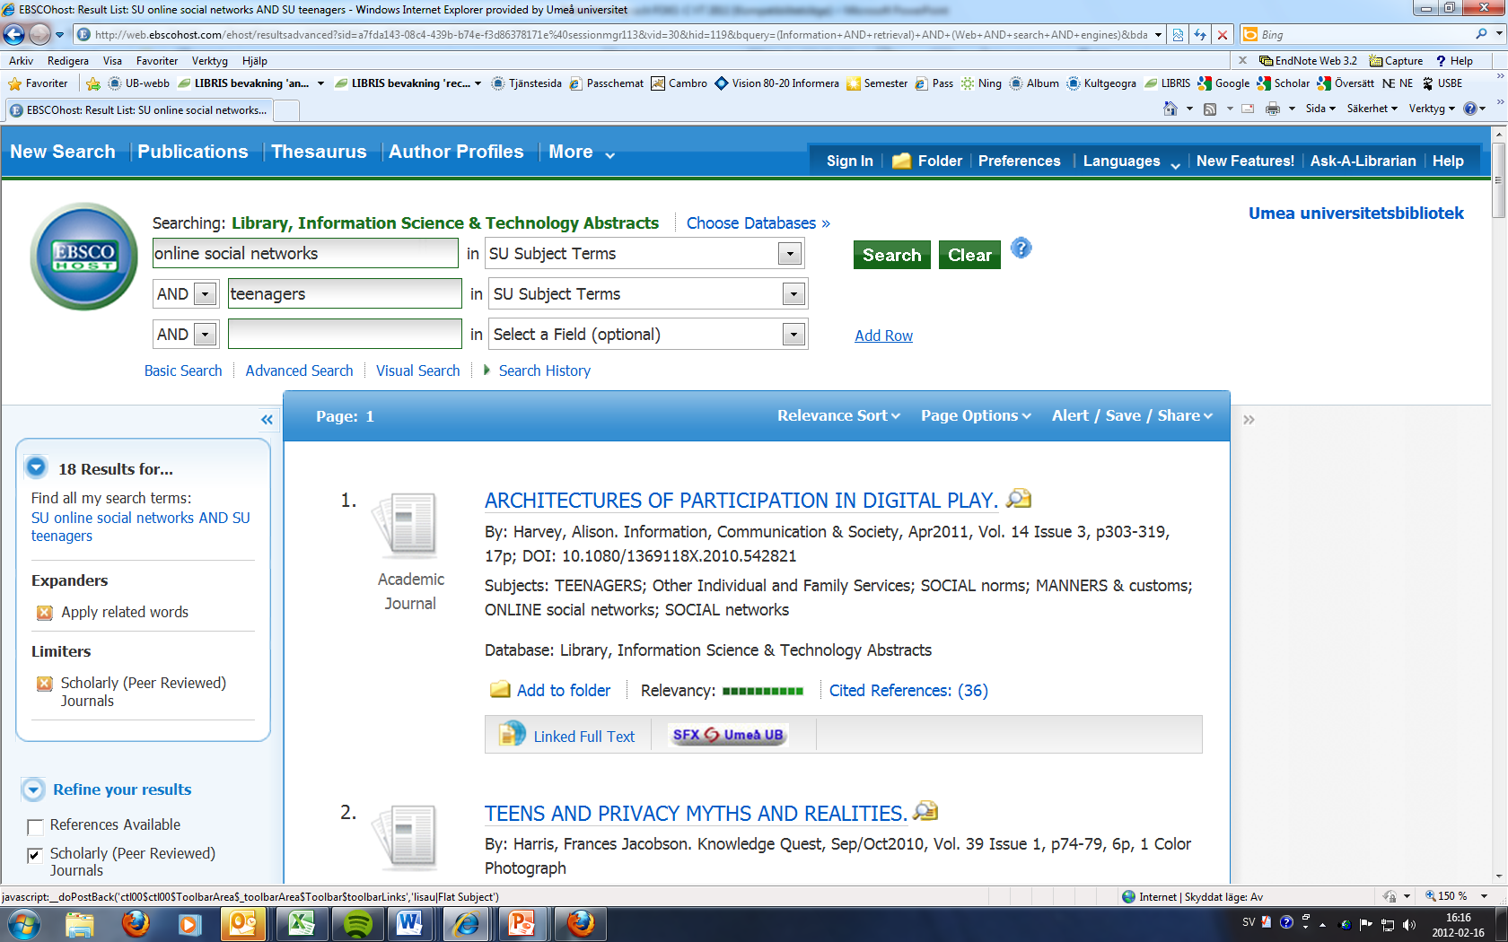Image resolution: width=1508 pixels, height=942 pixels.
Task: Expand the More menu
Action: (x=582, y=153)
